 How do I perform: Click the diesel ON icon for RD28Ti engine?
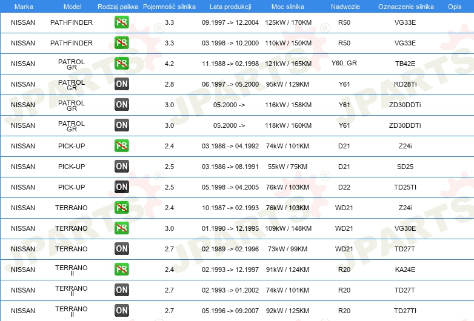coord(121,84)
